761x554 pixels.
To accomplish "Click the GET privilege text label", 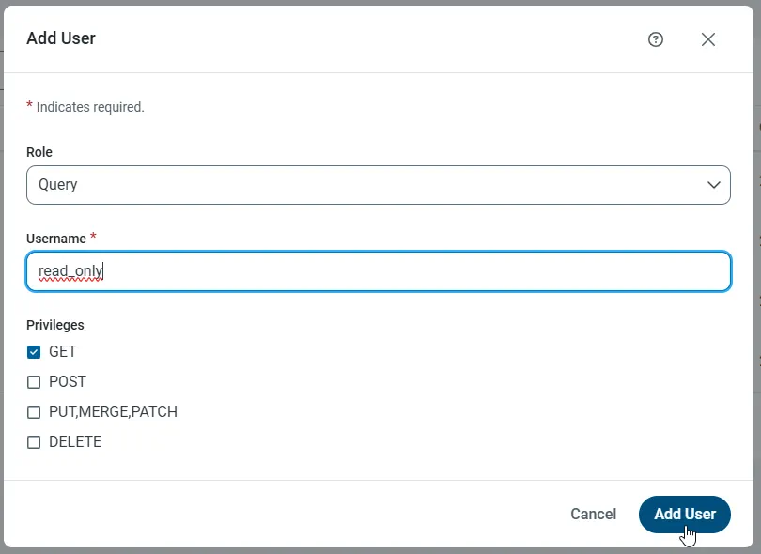I will [x=63, y=352].
